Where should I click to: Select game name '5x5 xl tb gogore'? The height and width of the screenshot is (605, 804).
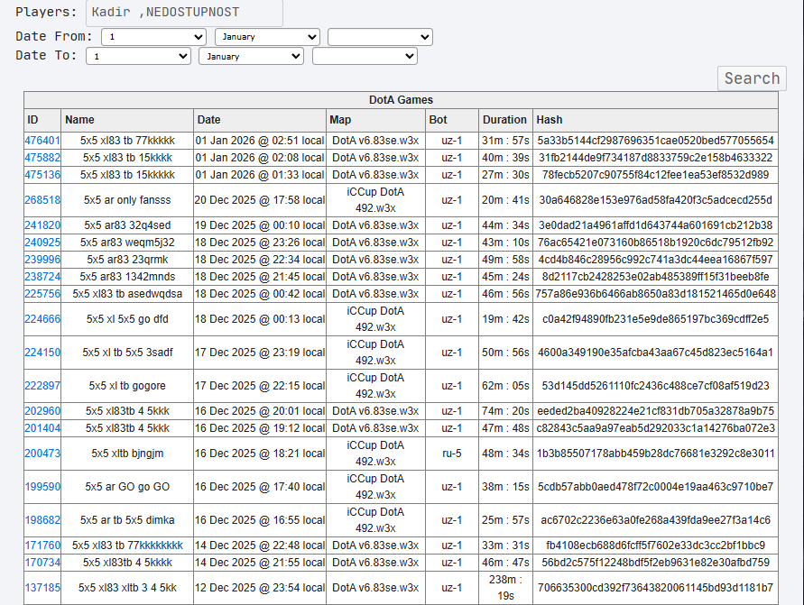127,386
